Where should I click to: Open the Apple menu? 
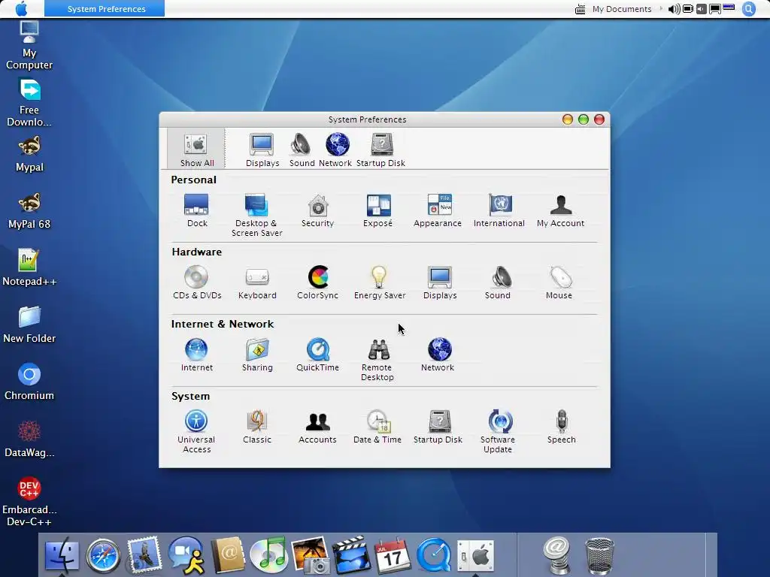point(22,9)
